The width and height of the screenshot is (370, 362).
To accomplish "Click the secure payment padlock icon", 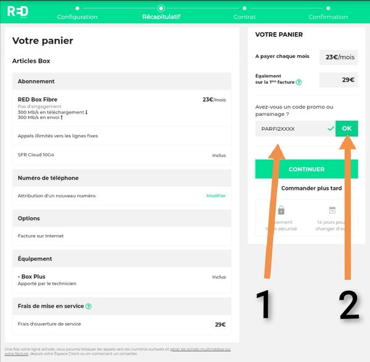I will point(281,210).
